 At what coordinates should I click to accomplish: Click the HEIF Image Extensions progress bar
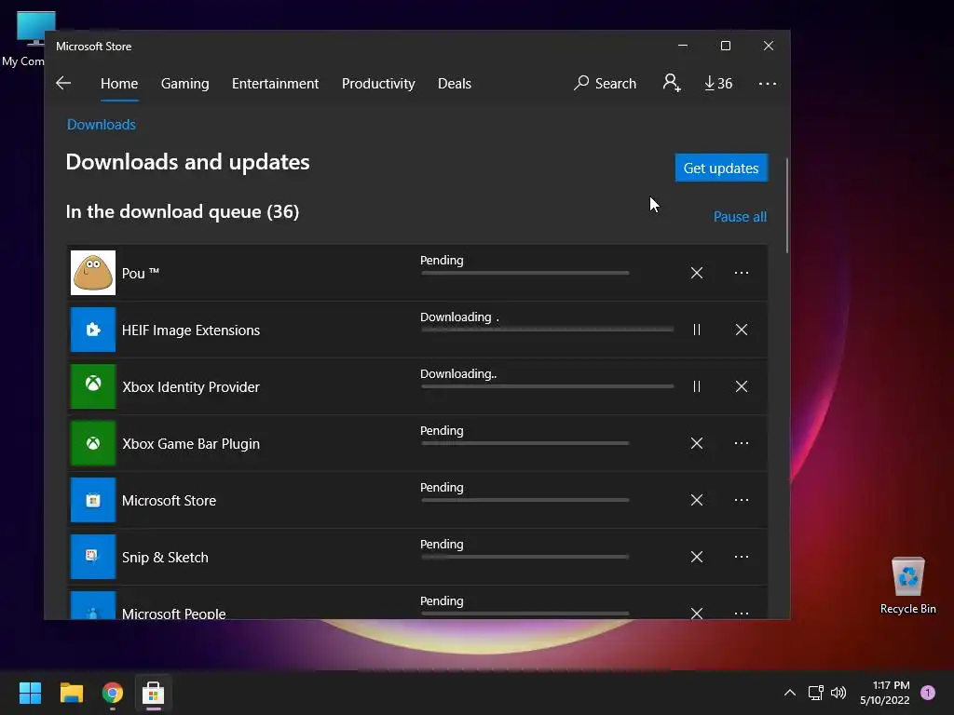tap(548, 330)
